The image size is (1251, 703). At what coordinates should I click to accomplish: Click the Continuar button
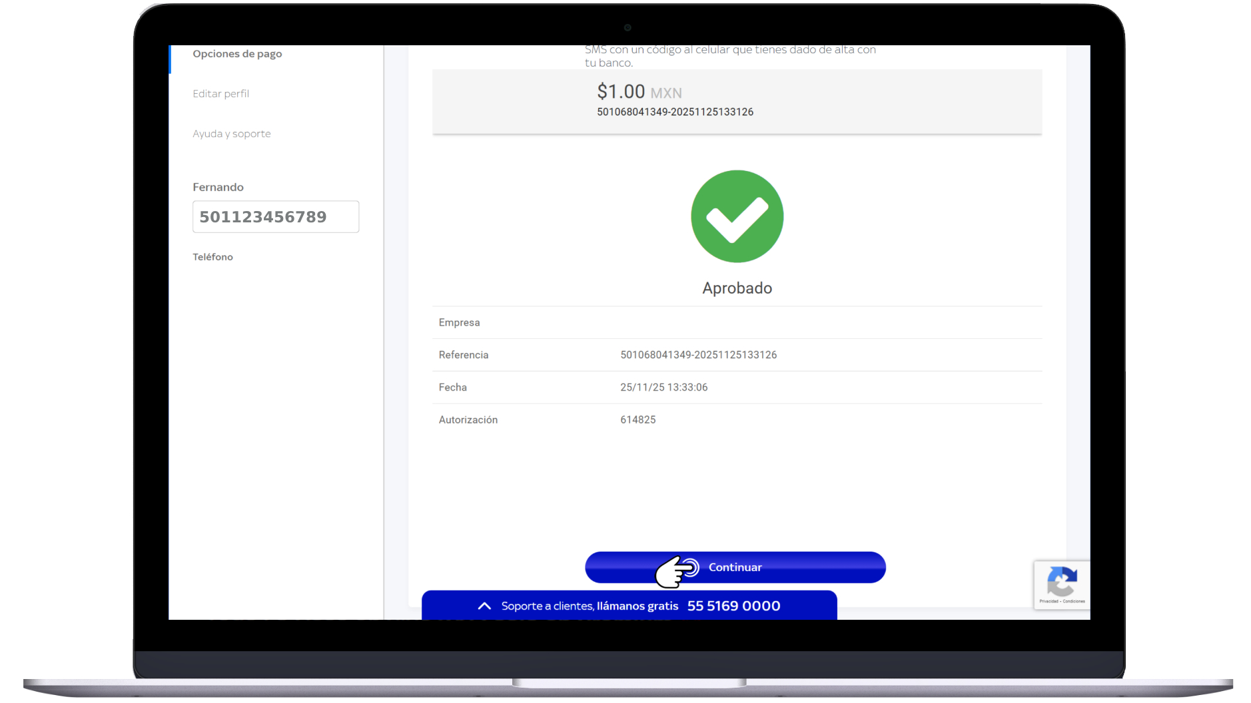click(735, 567)
